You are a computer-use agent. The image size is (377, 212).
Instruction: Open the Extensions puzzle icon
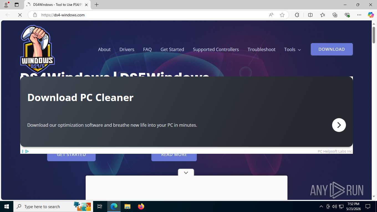tap(297, 15)
